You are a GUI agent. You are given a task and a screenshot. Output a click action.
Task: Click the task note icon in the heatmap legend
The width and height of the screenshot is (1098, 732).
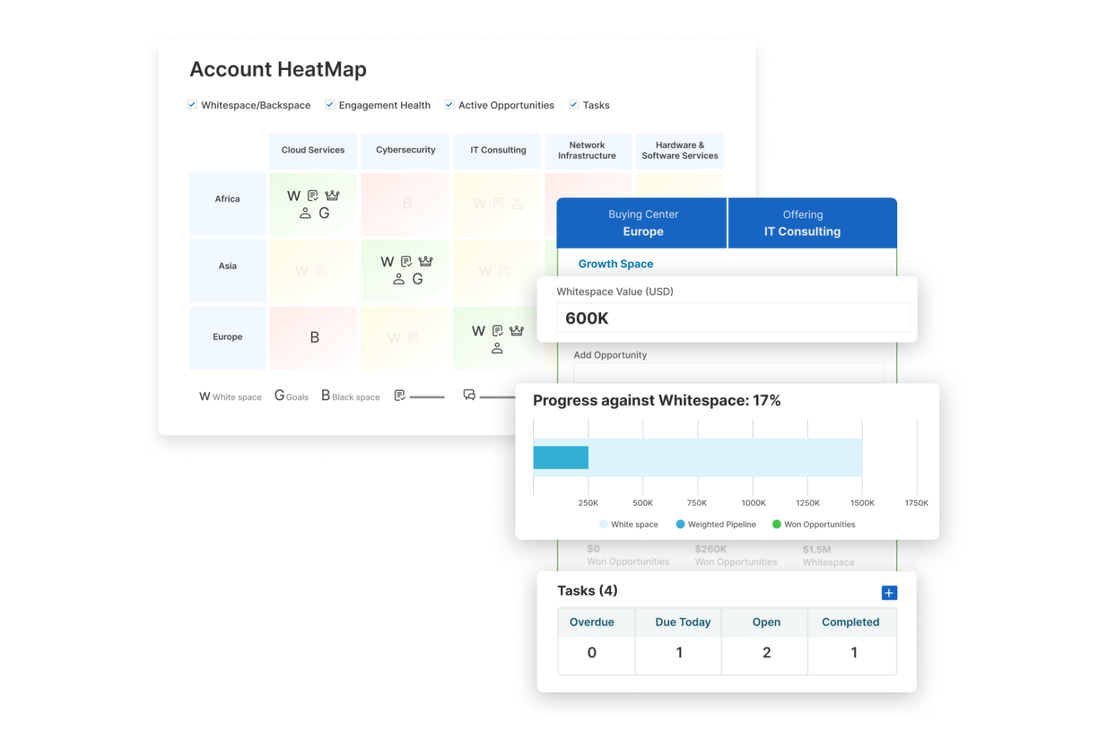tap(399, 395)
